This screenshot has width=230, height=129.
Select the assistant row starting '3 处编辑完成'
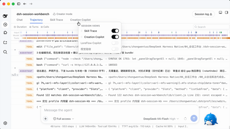coord(120,53)
